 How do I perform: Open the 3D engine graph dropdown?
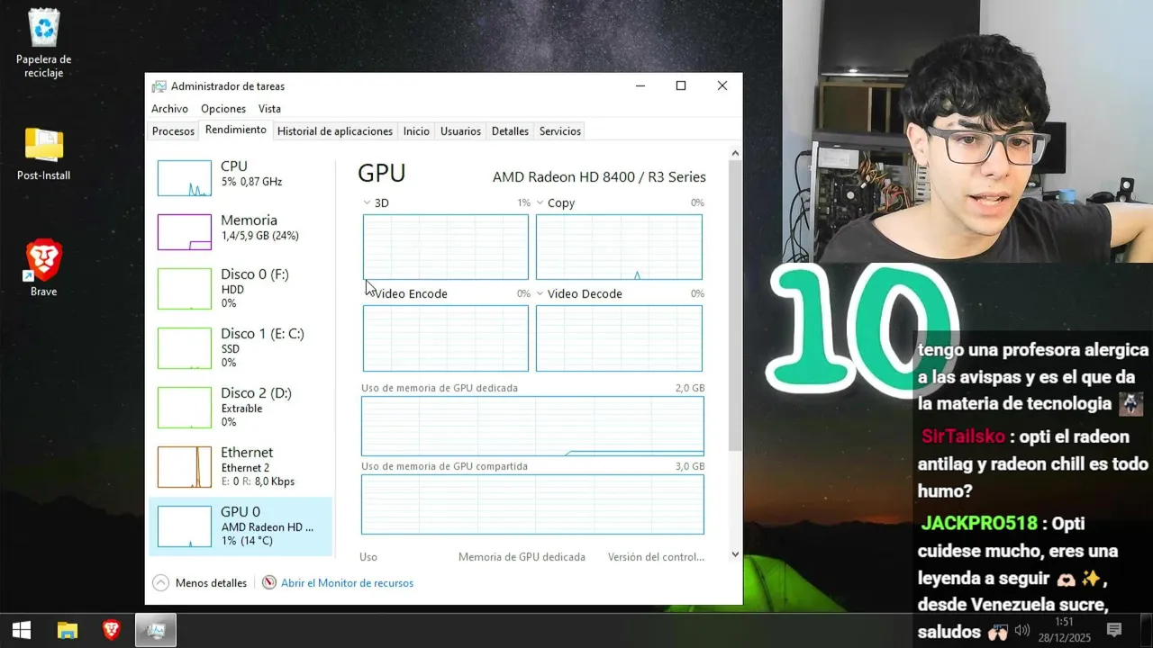[367, 203]
